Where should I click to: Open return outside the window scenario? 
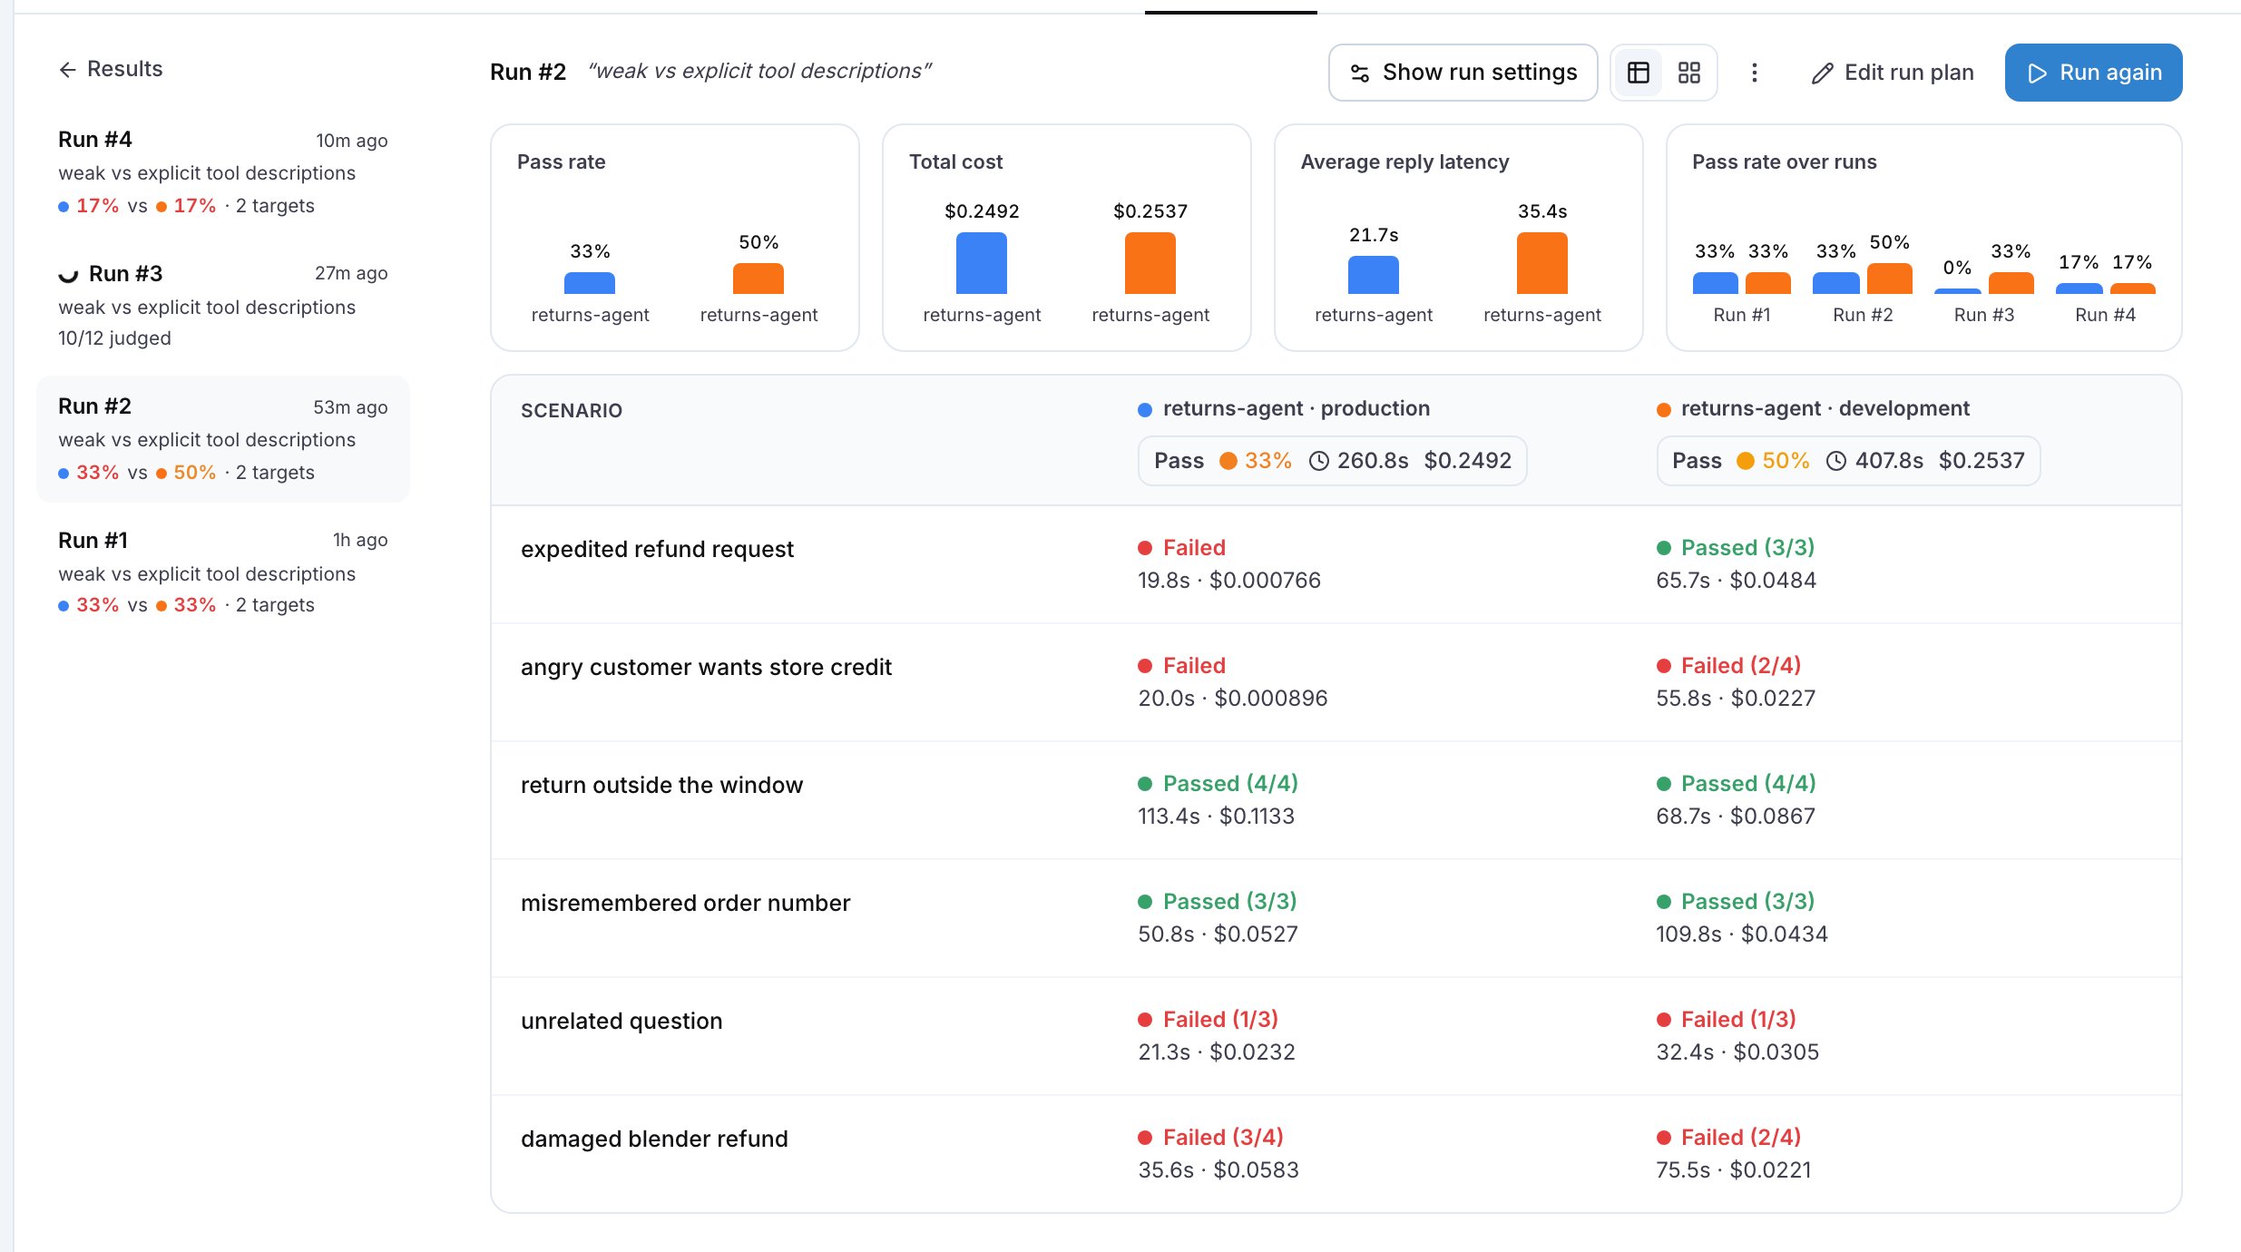pos(1336,800)
